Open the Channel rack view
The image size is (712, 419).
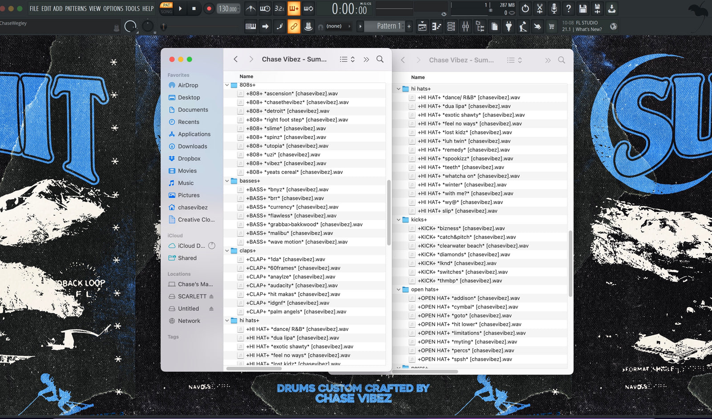[x=451, y=27]
